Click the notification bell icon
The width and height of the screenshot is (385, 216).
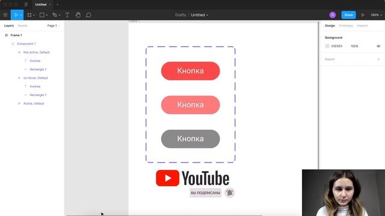pos(230,193)
